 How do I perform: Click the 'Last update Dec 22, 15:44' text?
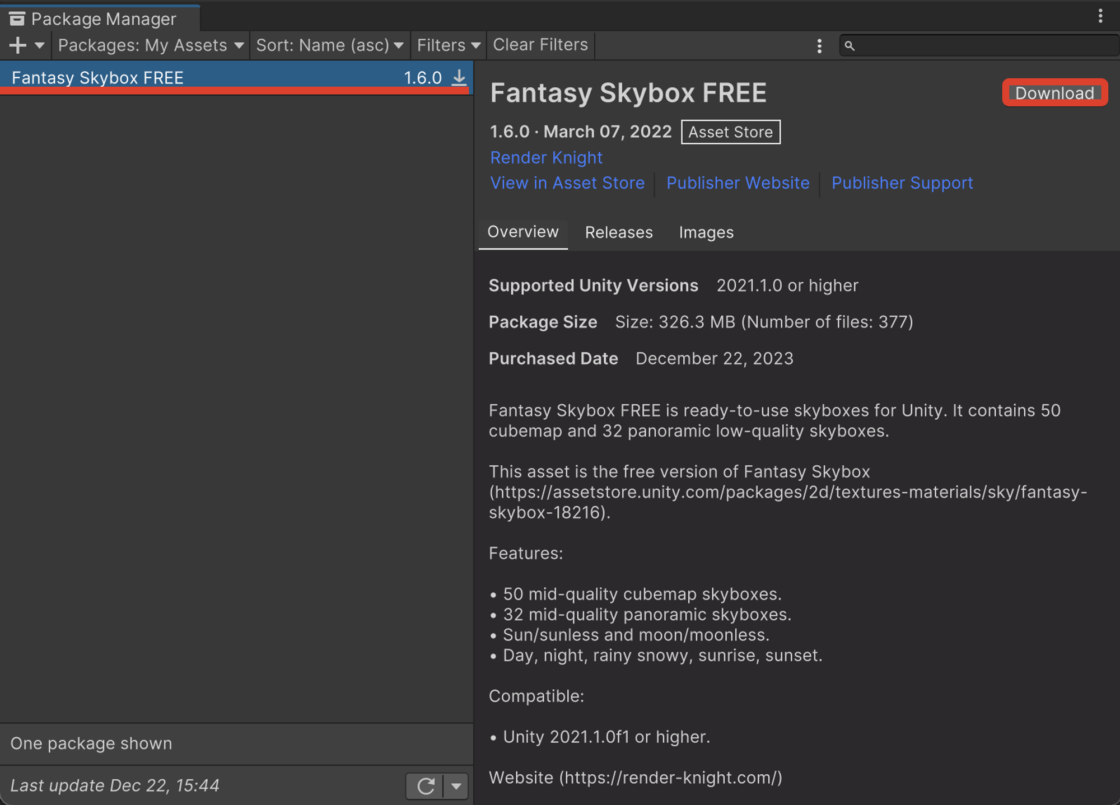point(115,785)
